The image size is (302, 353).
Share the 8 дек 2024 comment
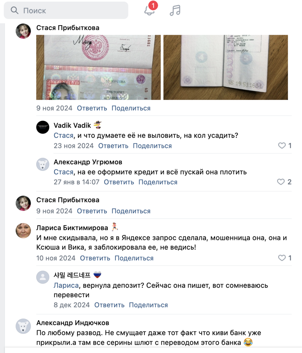148,305
